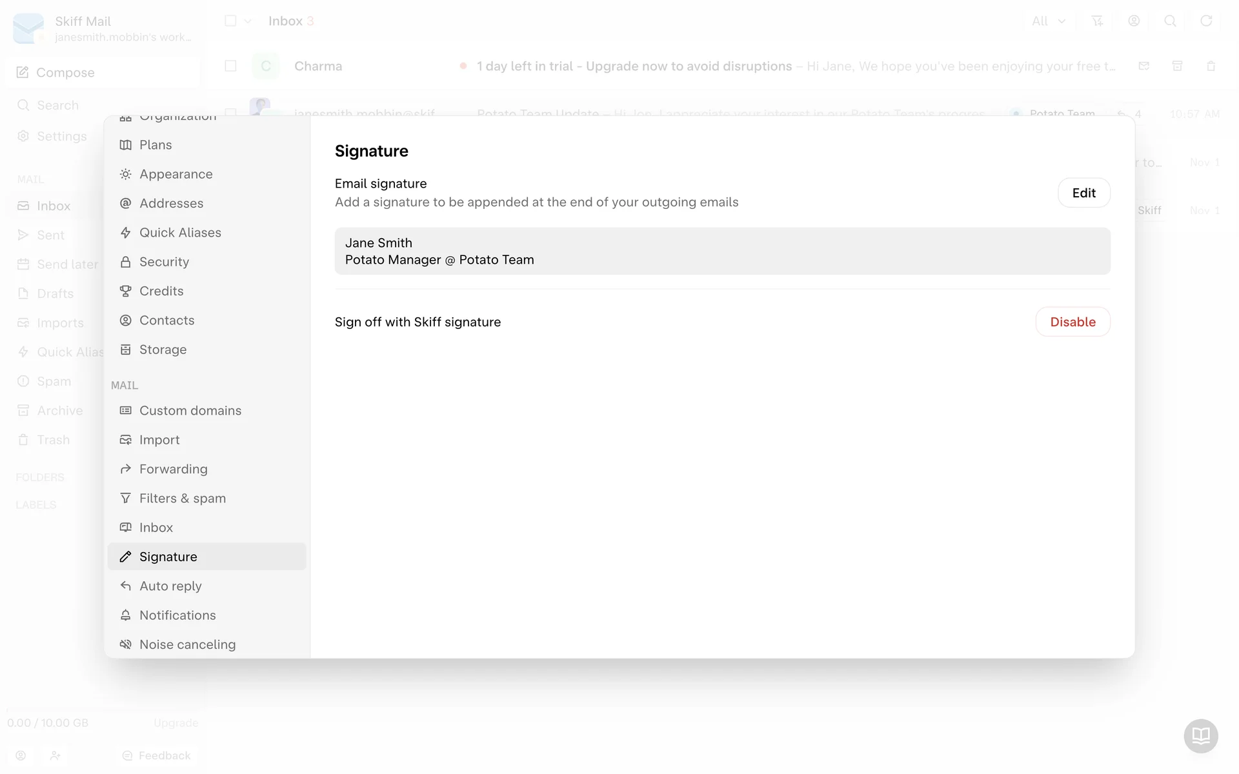Image resolution: width=1239 pixels, height=774 pixels.
Task: Disable the Skiff signature sign-off
Action: coord(1073,322)
